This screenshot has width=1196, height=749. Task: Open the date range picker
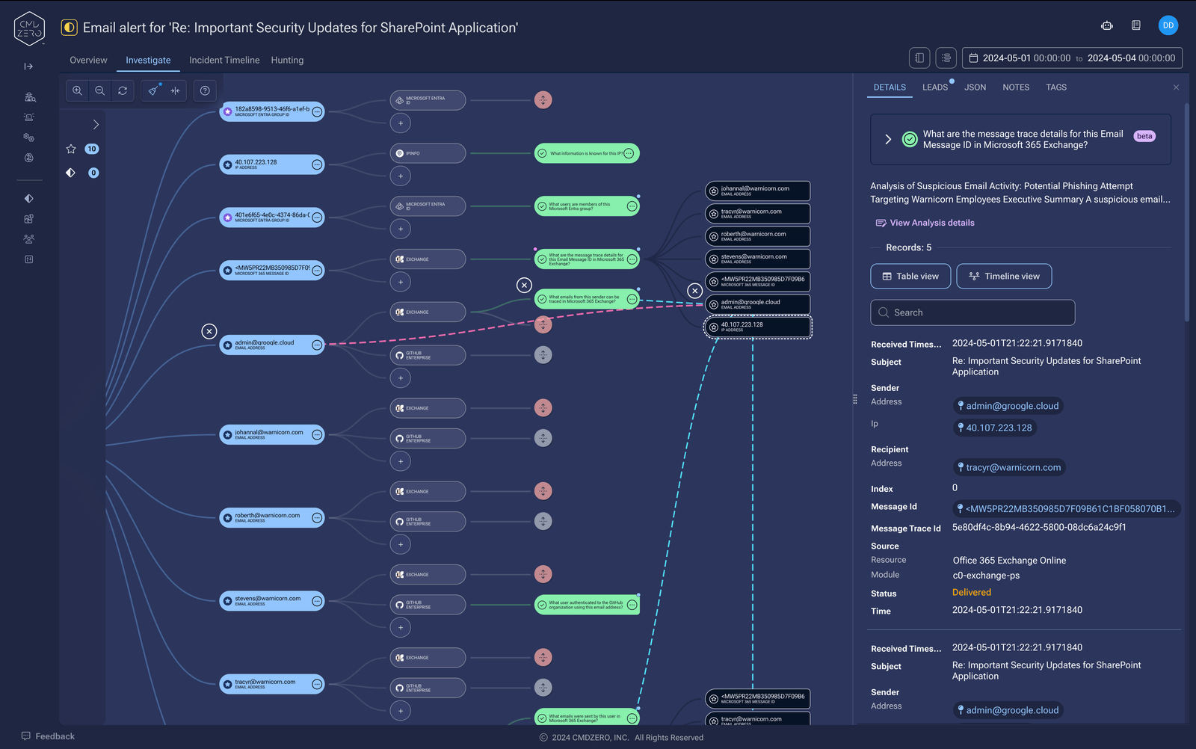tap(1072, 58)
